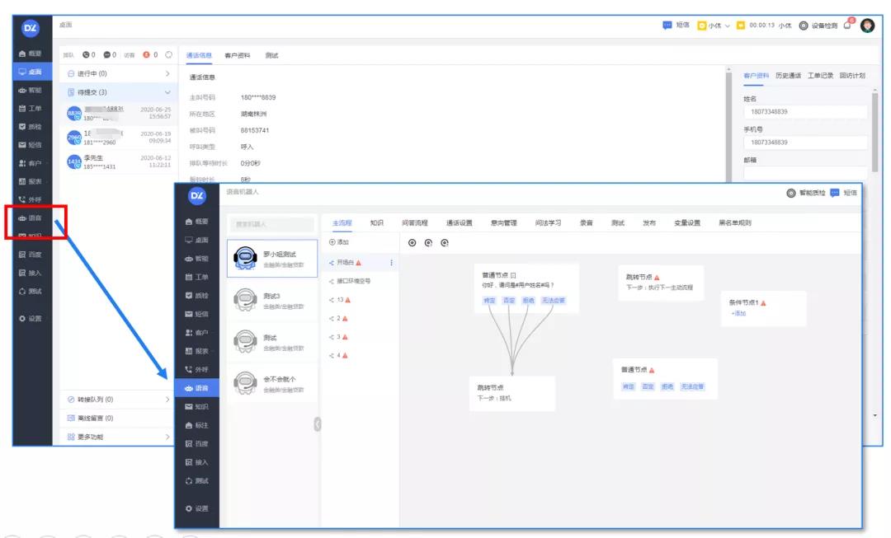Switch to the 黑名单规则 tab
Image resolution: width=891 pixels, height=538 pixels.
click(734, 222)
